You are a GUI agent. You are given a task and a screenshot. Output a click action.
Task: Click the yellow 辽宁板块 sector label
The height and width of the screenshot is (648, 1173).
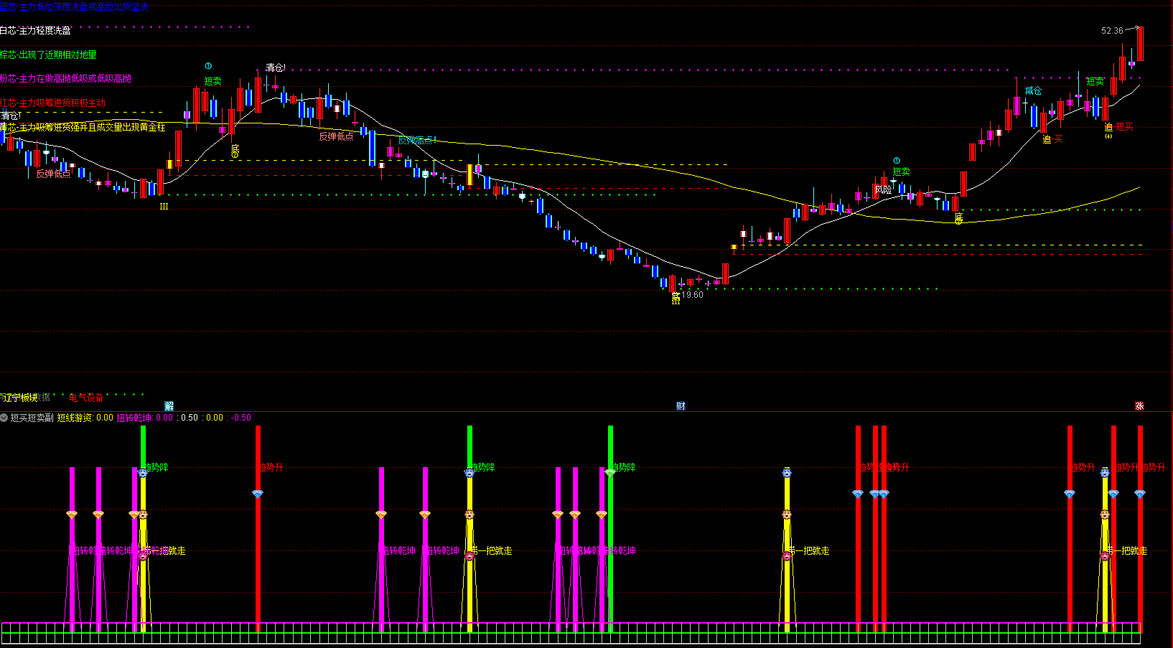(x=20, y=398)
